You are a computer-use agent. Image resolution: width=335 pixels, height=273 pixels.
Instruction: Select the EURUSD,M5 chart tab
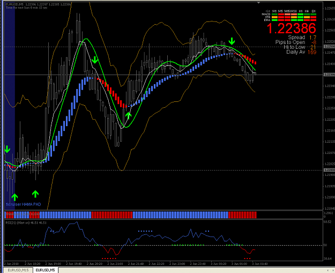(46, 270)
